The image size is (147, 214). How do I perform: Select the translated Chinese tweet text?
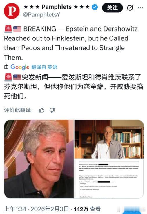(x=74, y=86)
